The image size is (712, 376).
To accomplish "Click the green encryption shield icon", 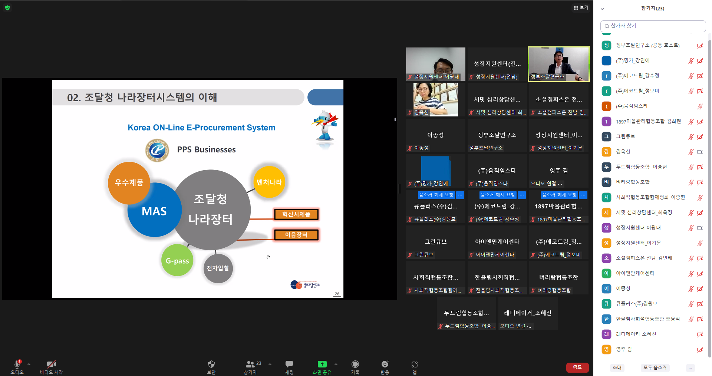I will [7, 8].
